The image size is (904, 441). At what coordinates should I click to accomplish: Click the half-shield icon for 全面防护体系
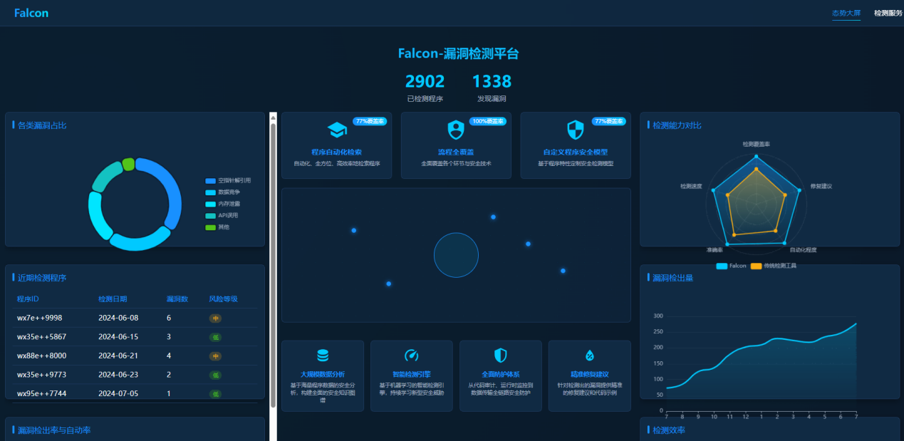point(500,356)
